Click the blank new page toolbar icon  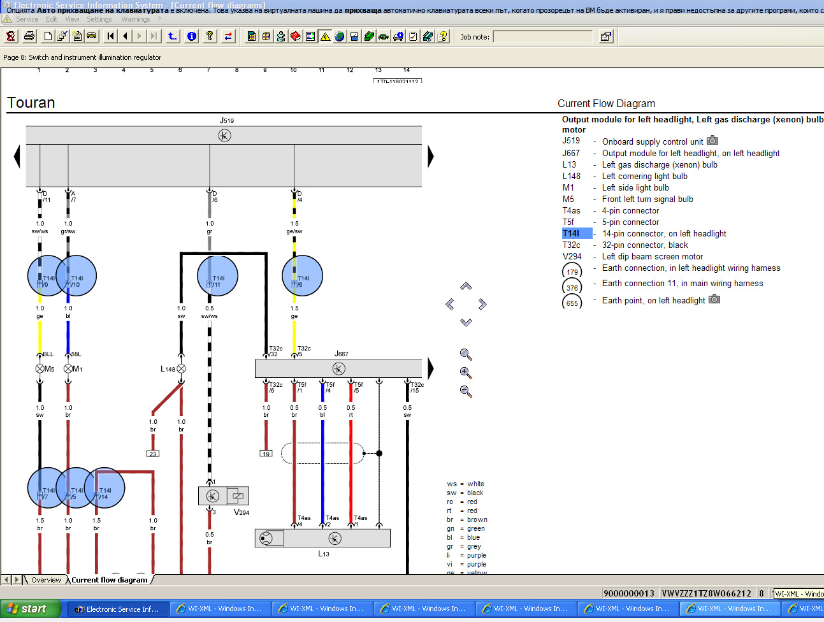click(48, 36)
